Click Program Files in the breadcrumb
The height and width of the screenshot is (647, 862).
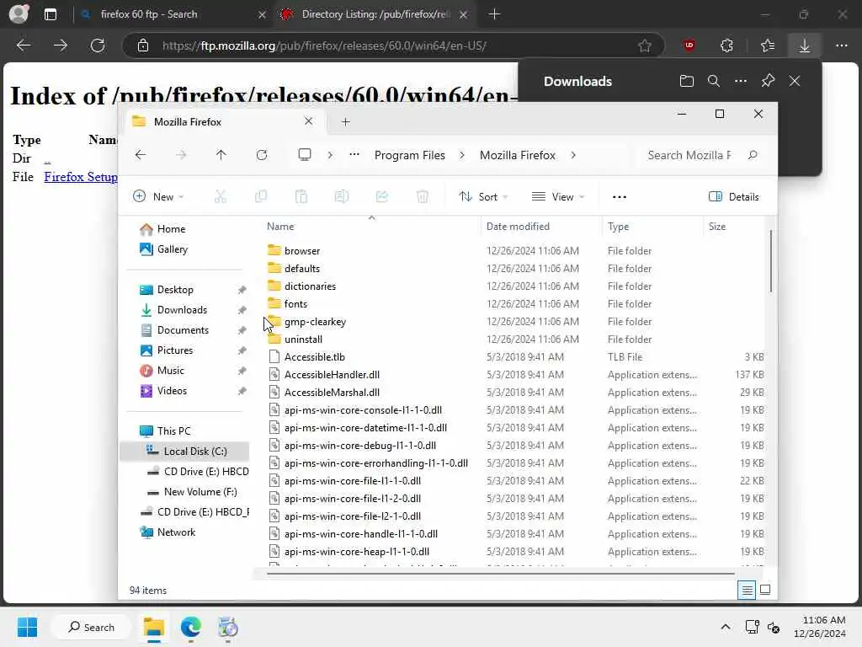click(x=410, y=155)
